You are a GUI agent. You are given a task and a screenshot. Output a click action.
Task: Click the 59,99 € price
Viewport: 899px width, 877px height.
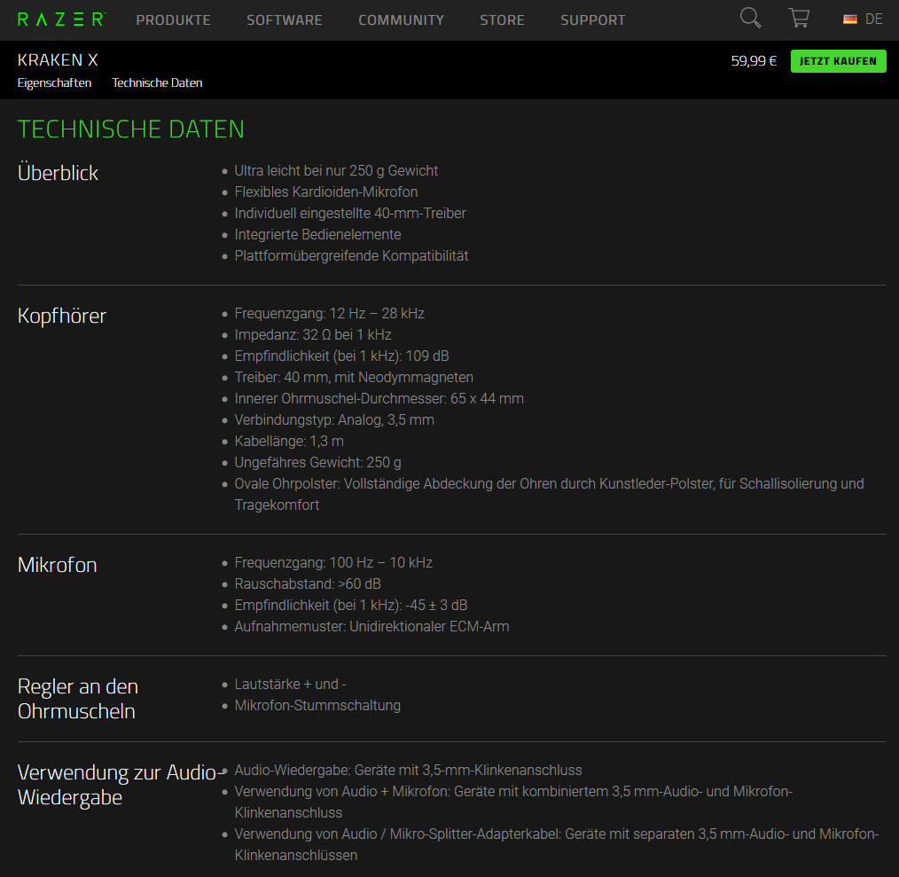(x=754, y=61)
